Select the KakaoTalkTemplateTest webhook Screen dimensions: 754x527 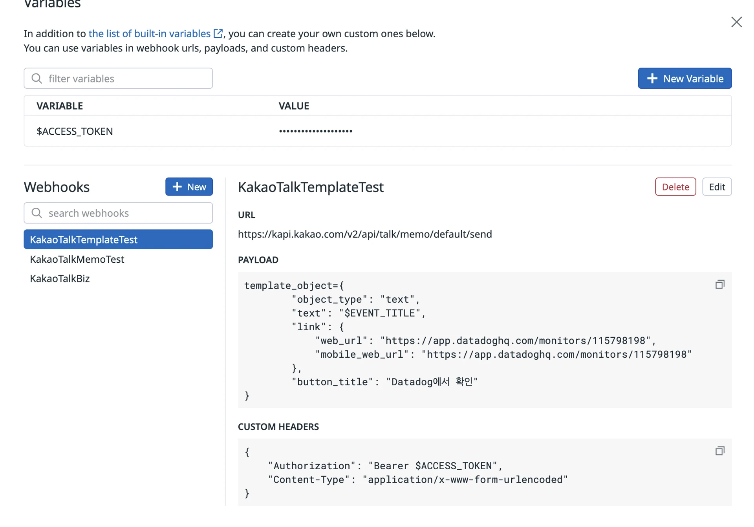[118, 239]
